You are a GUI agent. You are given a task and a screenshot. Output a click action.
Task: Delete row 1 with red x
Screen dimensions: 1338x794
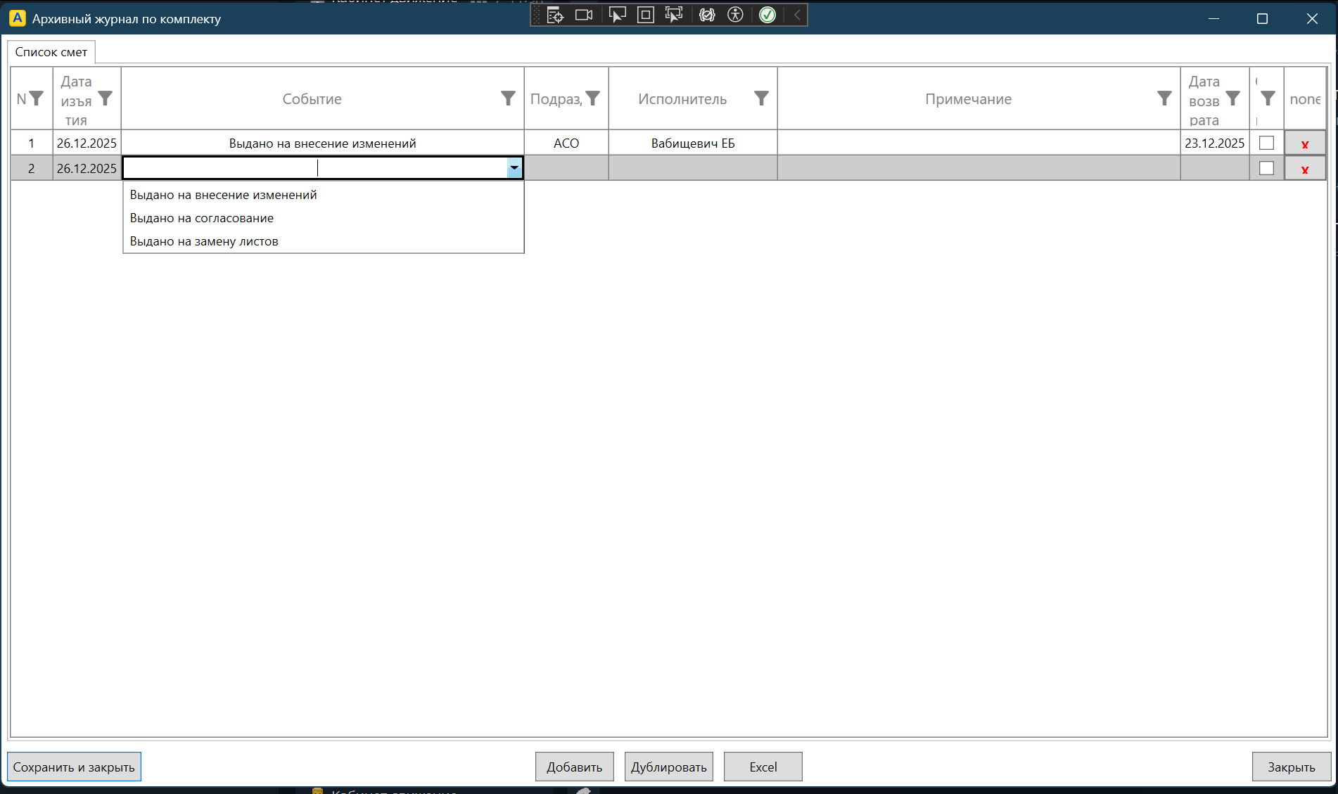[1305, 143]
